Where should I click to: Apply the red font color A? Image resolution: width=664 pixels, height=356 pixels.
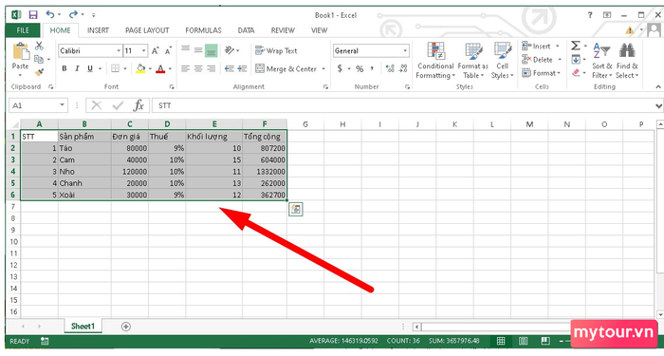click(160, 68)
